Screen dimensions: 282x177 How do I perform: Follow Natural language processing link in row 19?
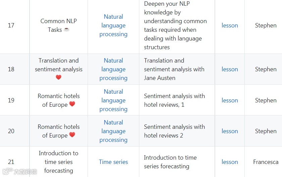[x=113, y=100]
